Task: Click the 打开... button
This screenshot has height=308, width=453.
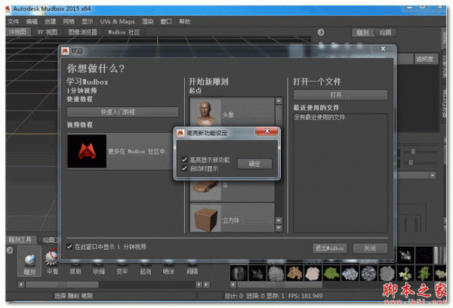Action: pyautogui.click(x=341, y=95)
